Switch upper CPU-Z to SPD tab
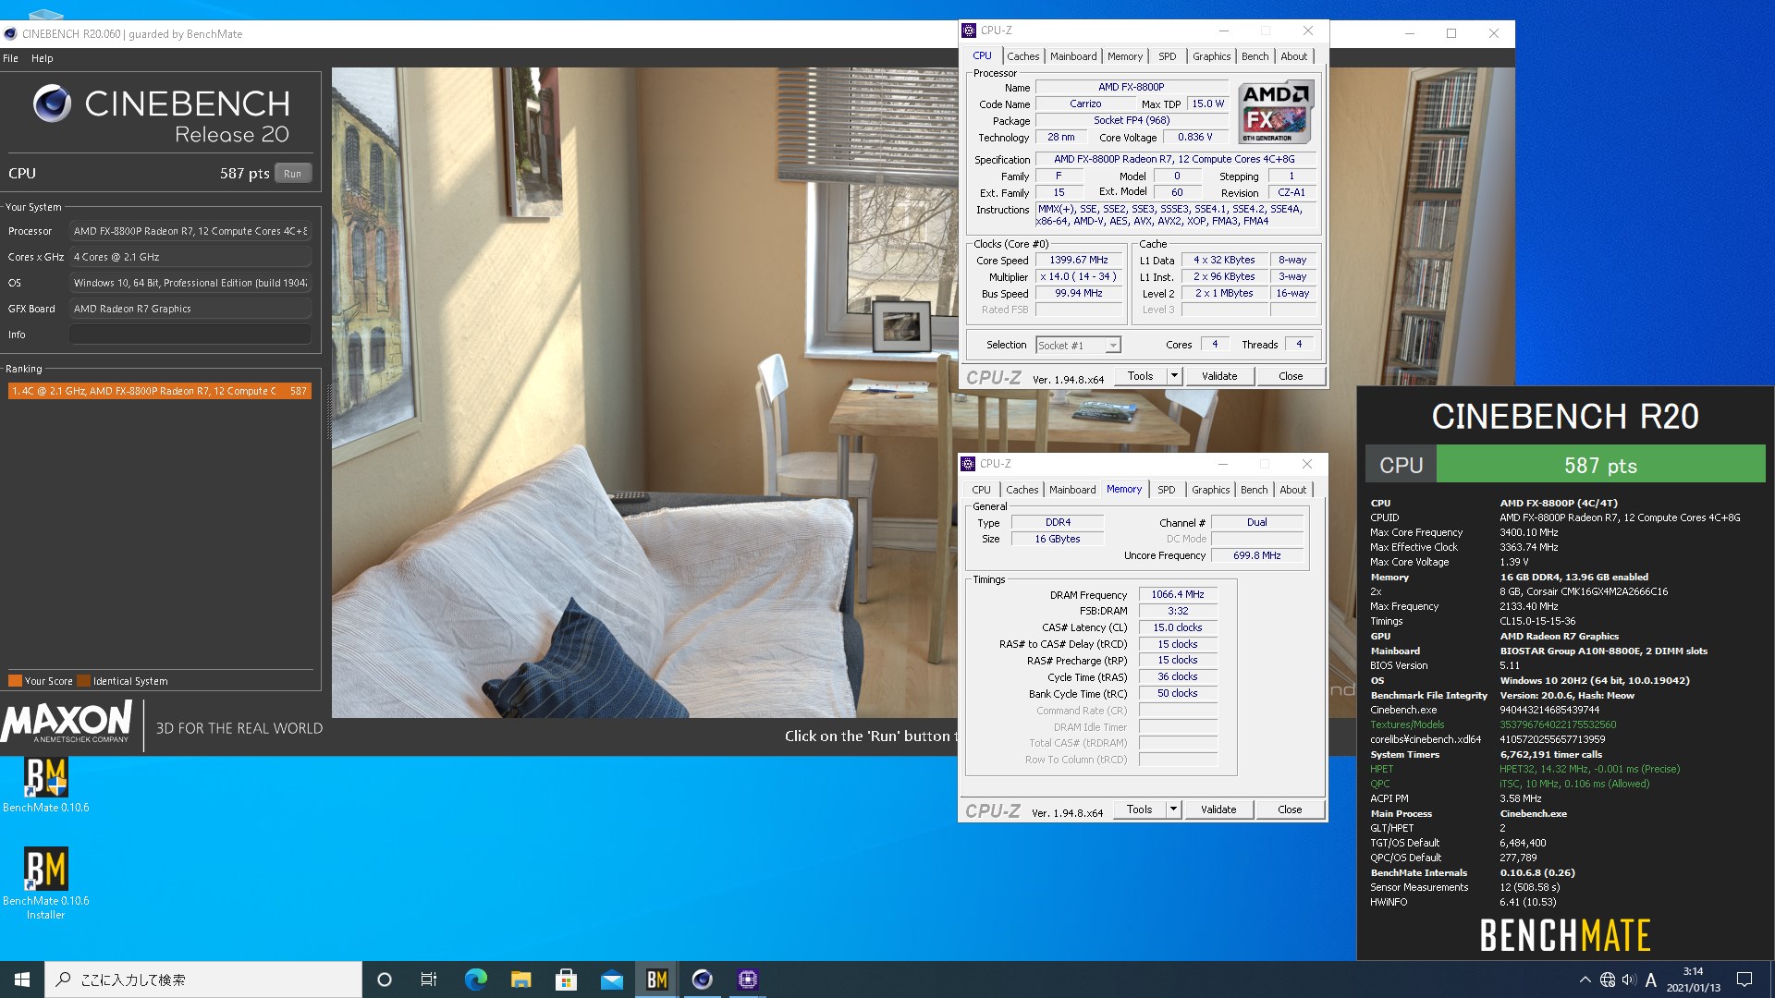This screenshot has height=998, width=1775. [1167, 56]
